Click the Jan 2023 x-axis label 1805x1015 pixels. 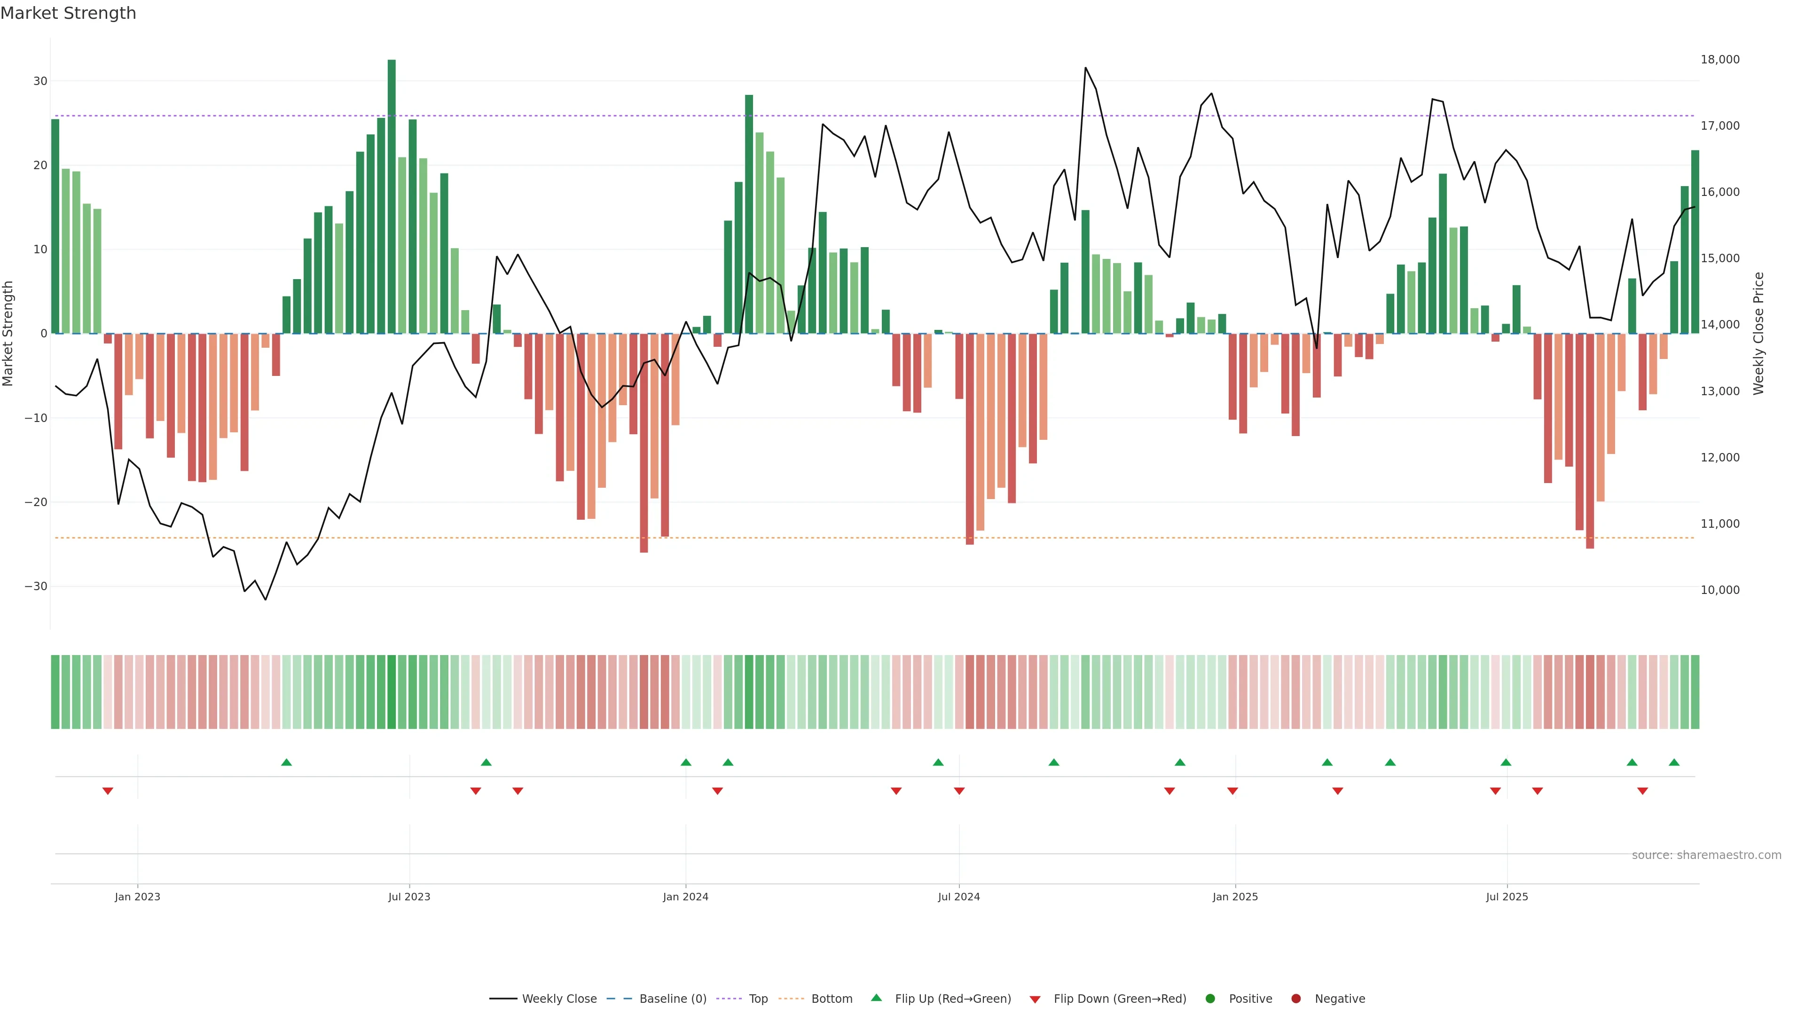pyautogui.click(x=137, y=897)
